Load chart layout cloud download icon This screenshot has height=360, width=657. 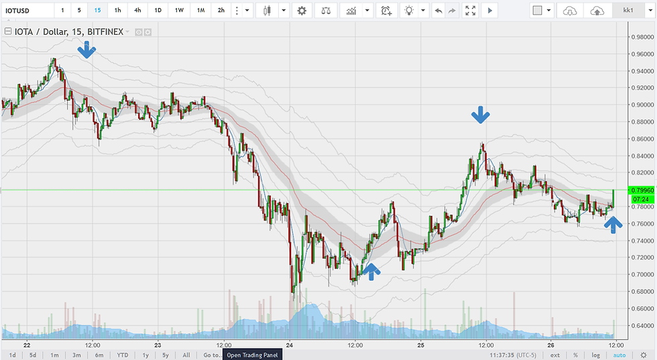(x=570, y=11)
